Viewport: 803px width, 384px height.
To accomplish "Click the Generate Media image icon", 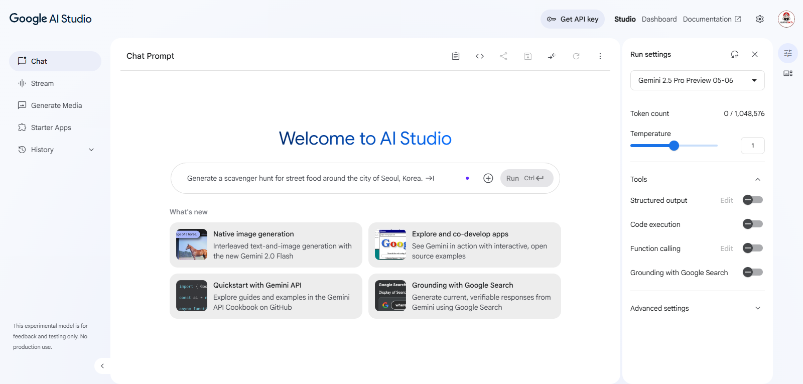I will coord(22,105).
